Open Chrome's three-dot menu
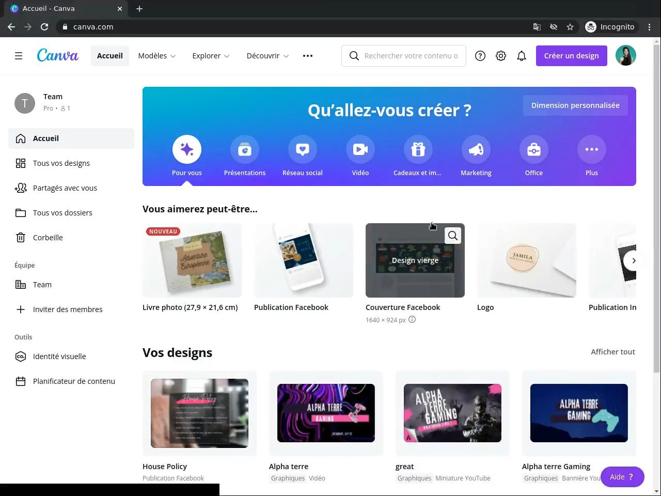 click(650, 27)
